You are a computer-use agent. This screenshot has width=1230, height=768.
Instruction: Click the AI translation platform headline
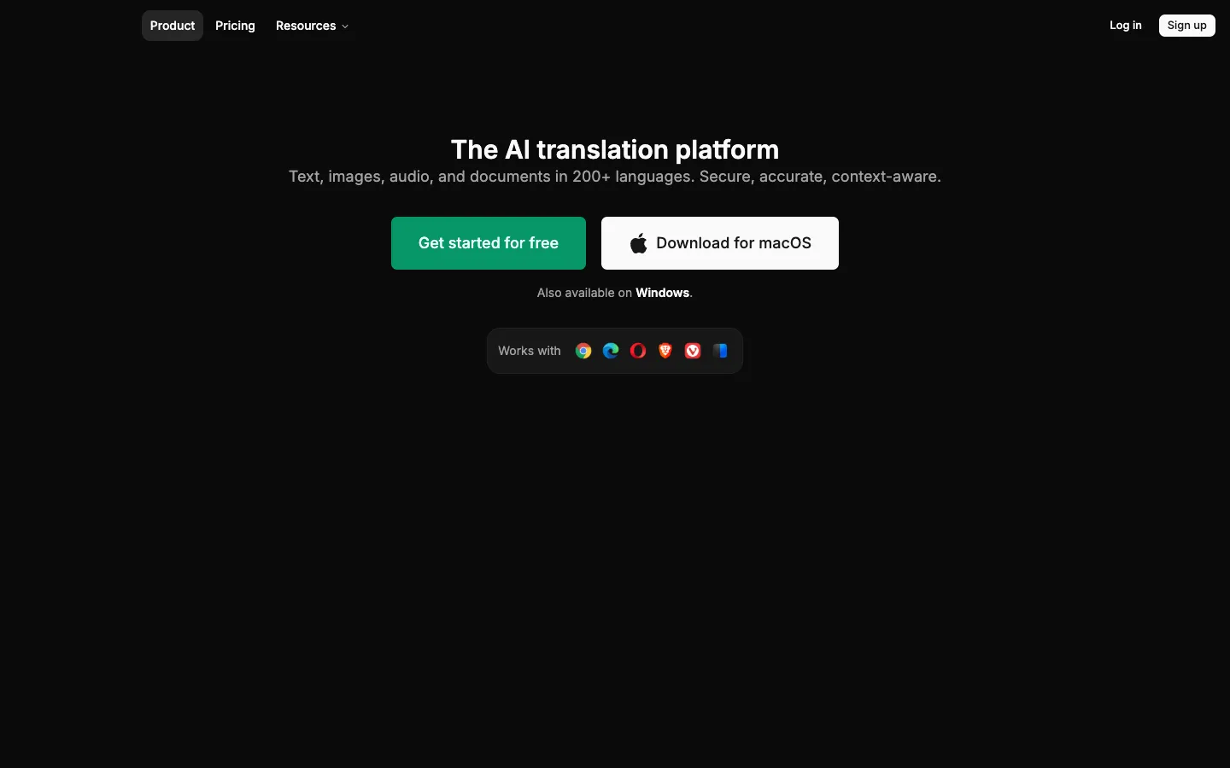tap(615, 149)
